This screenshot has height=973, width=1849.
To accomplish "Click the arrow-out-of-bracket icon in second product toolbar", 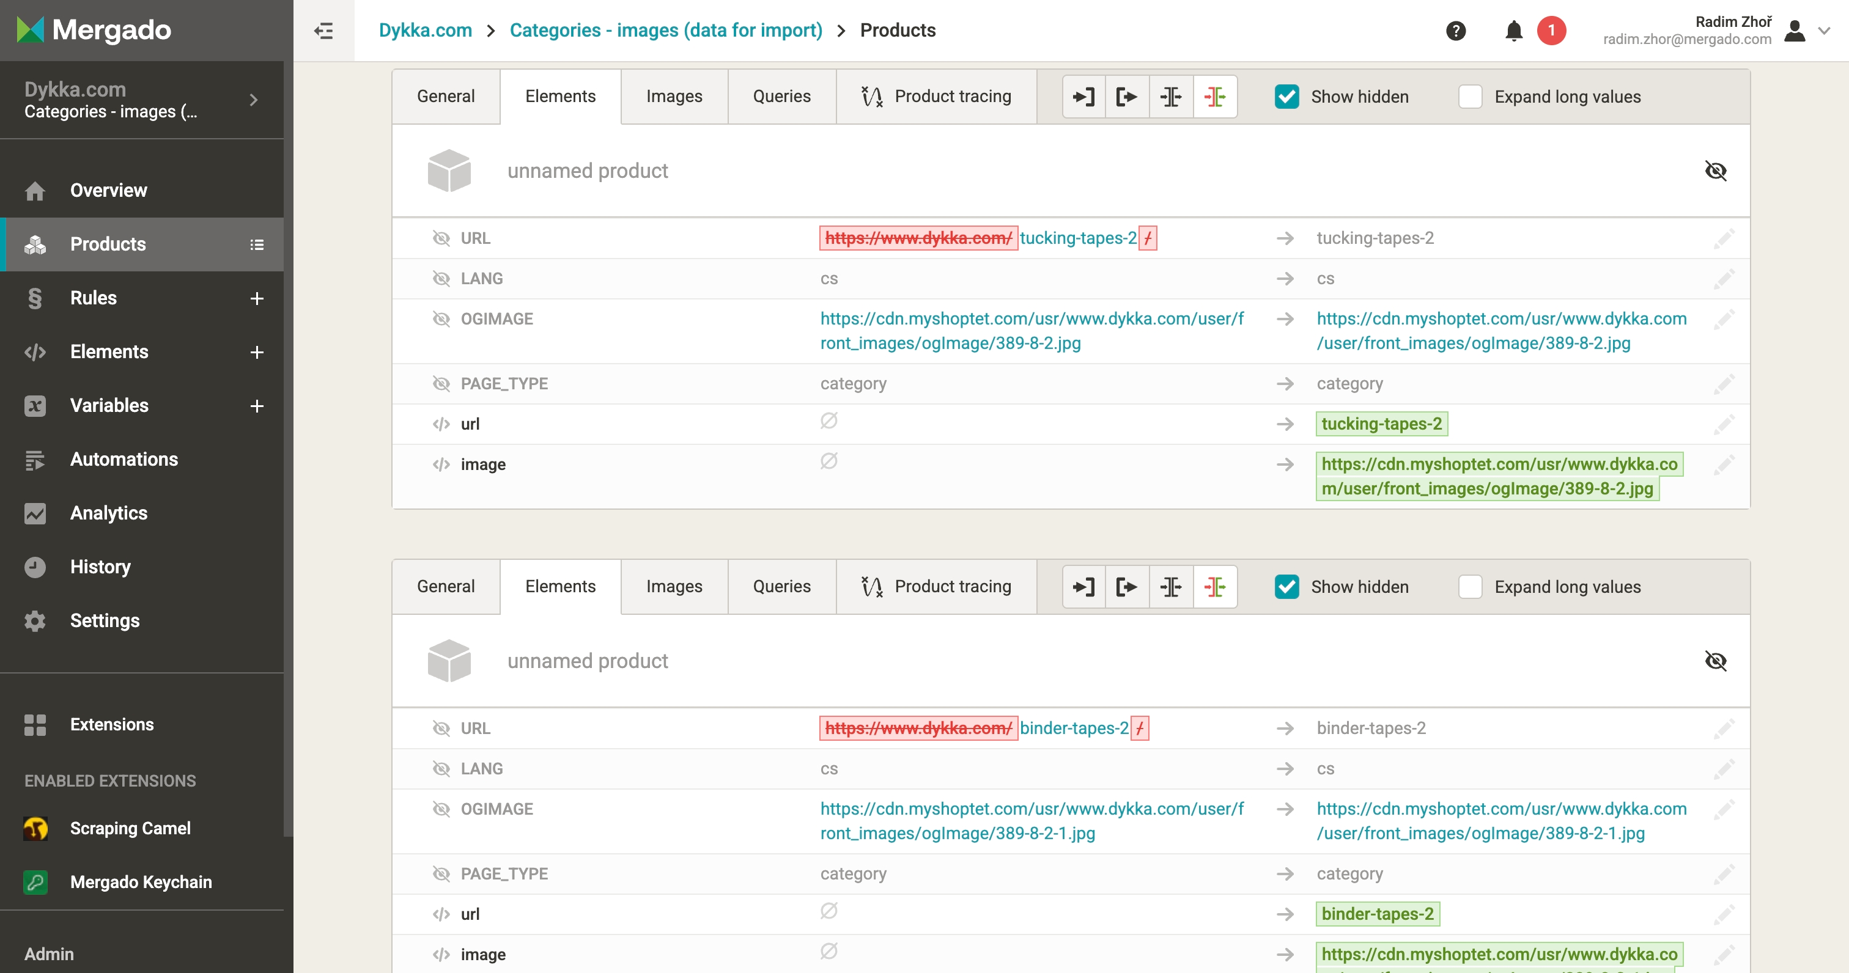I will point(1127,587).
